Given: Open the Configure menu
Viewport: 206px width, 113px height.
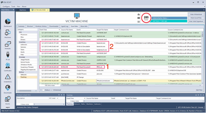Looking at the screenshot, I should [x=6, y=7].
